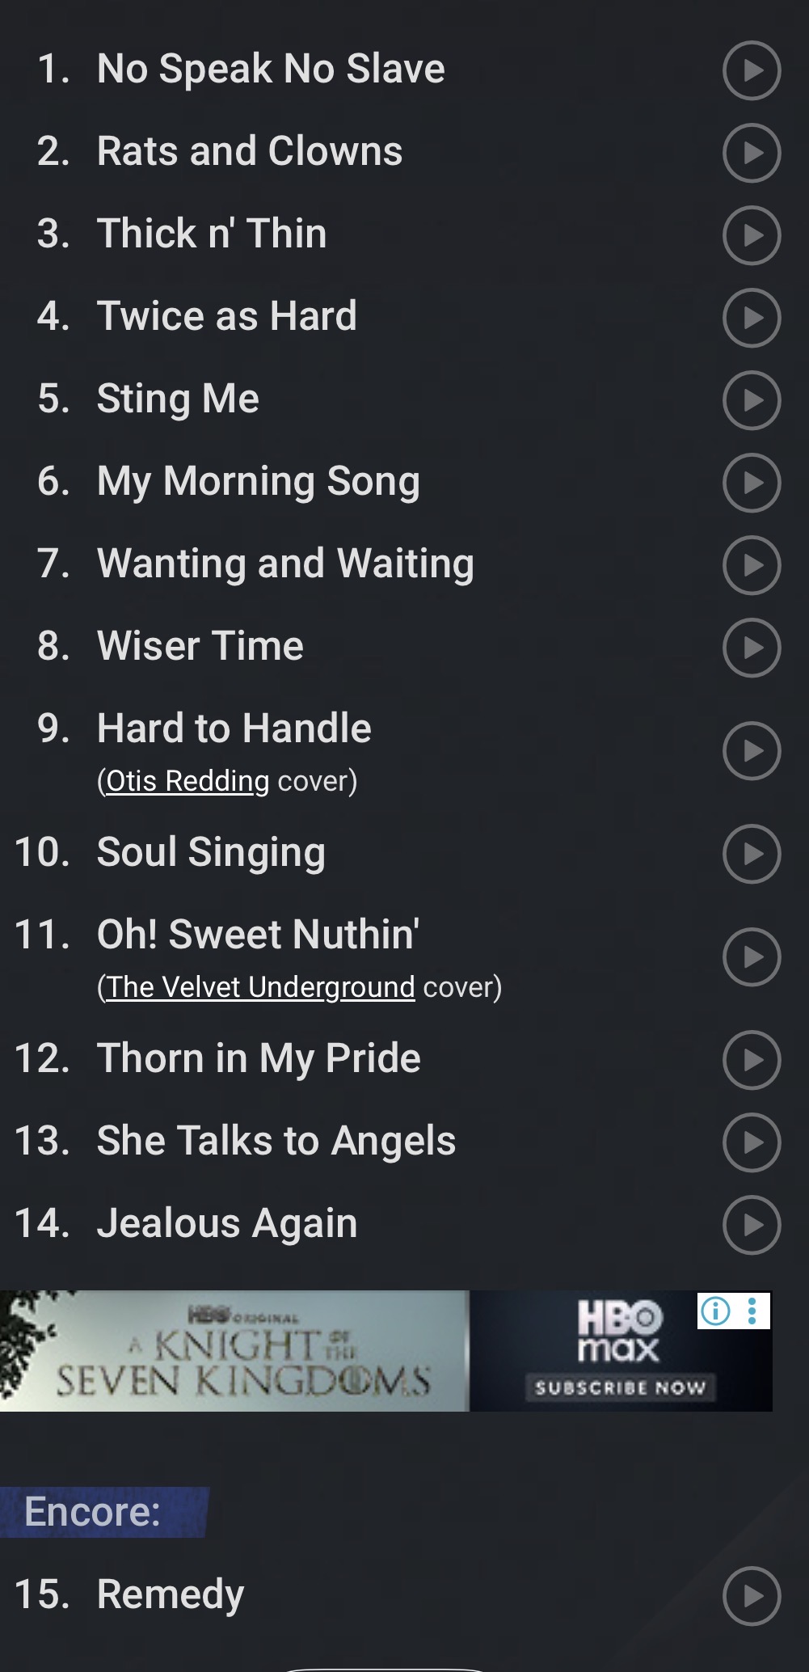The width and height of the screenshot is (809, 1672).
Task: Open the ad info icon
Action: coord(715,1311)
